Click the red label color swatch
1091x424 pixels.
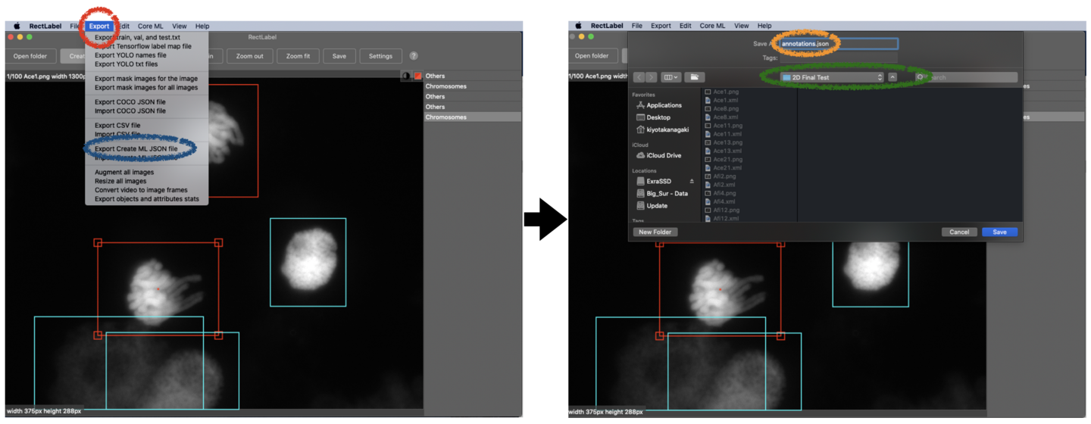click(x=417, y=76)
